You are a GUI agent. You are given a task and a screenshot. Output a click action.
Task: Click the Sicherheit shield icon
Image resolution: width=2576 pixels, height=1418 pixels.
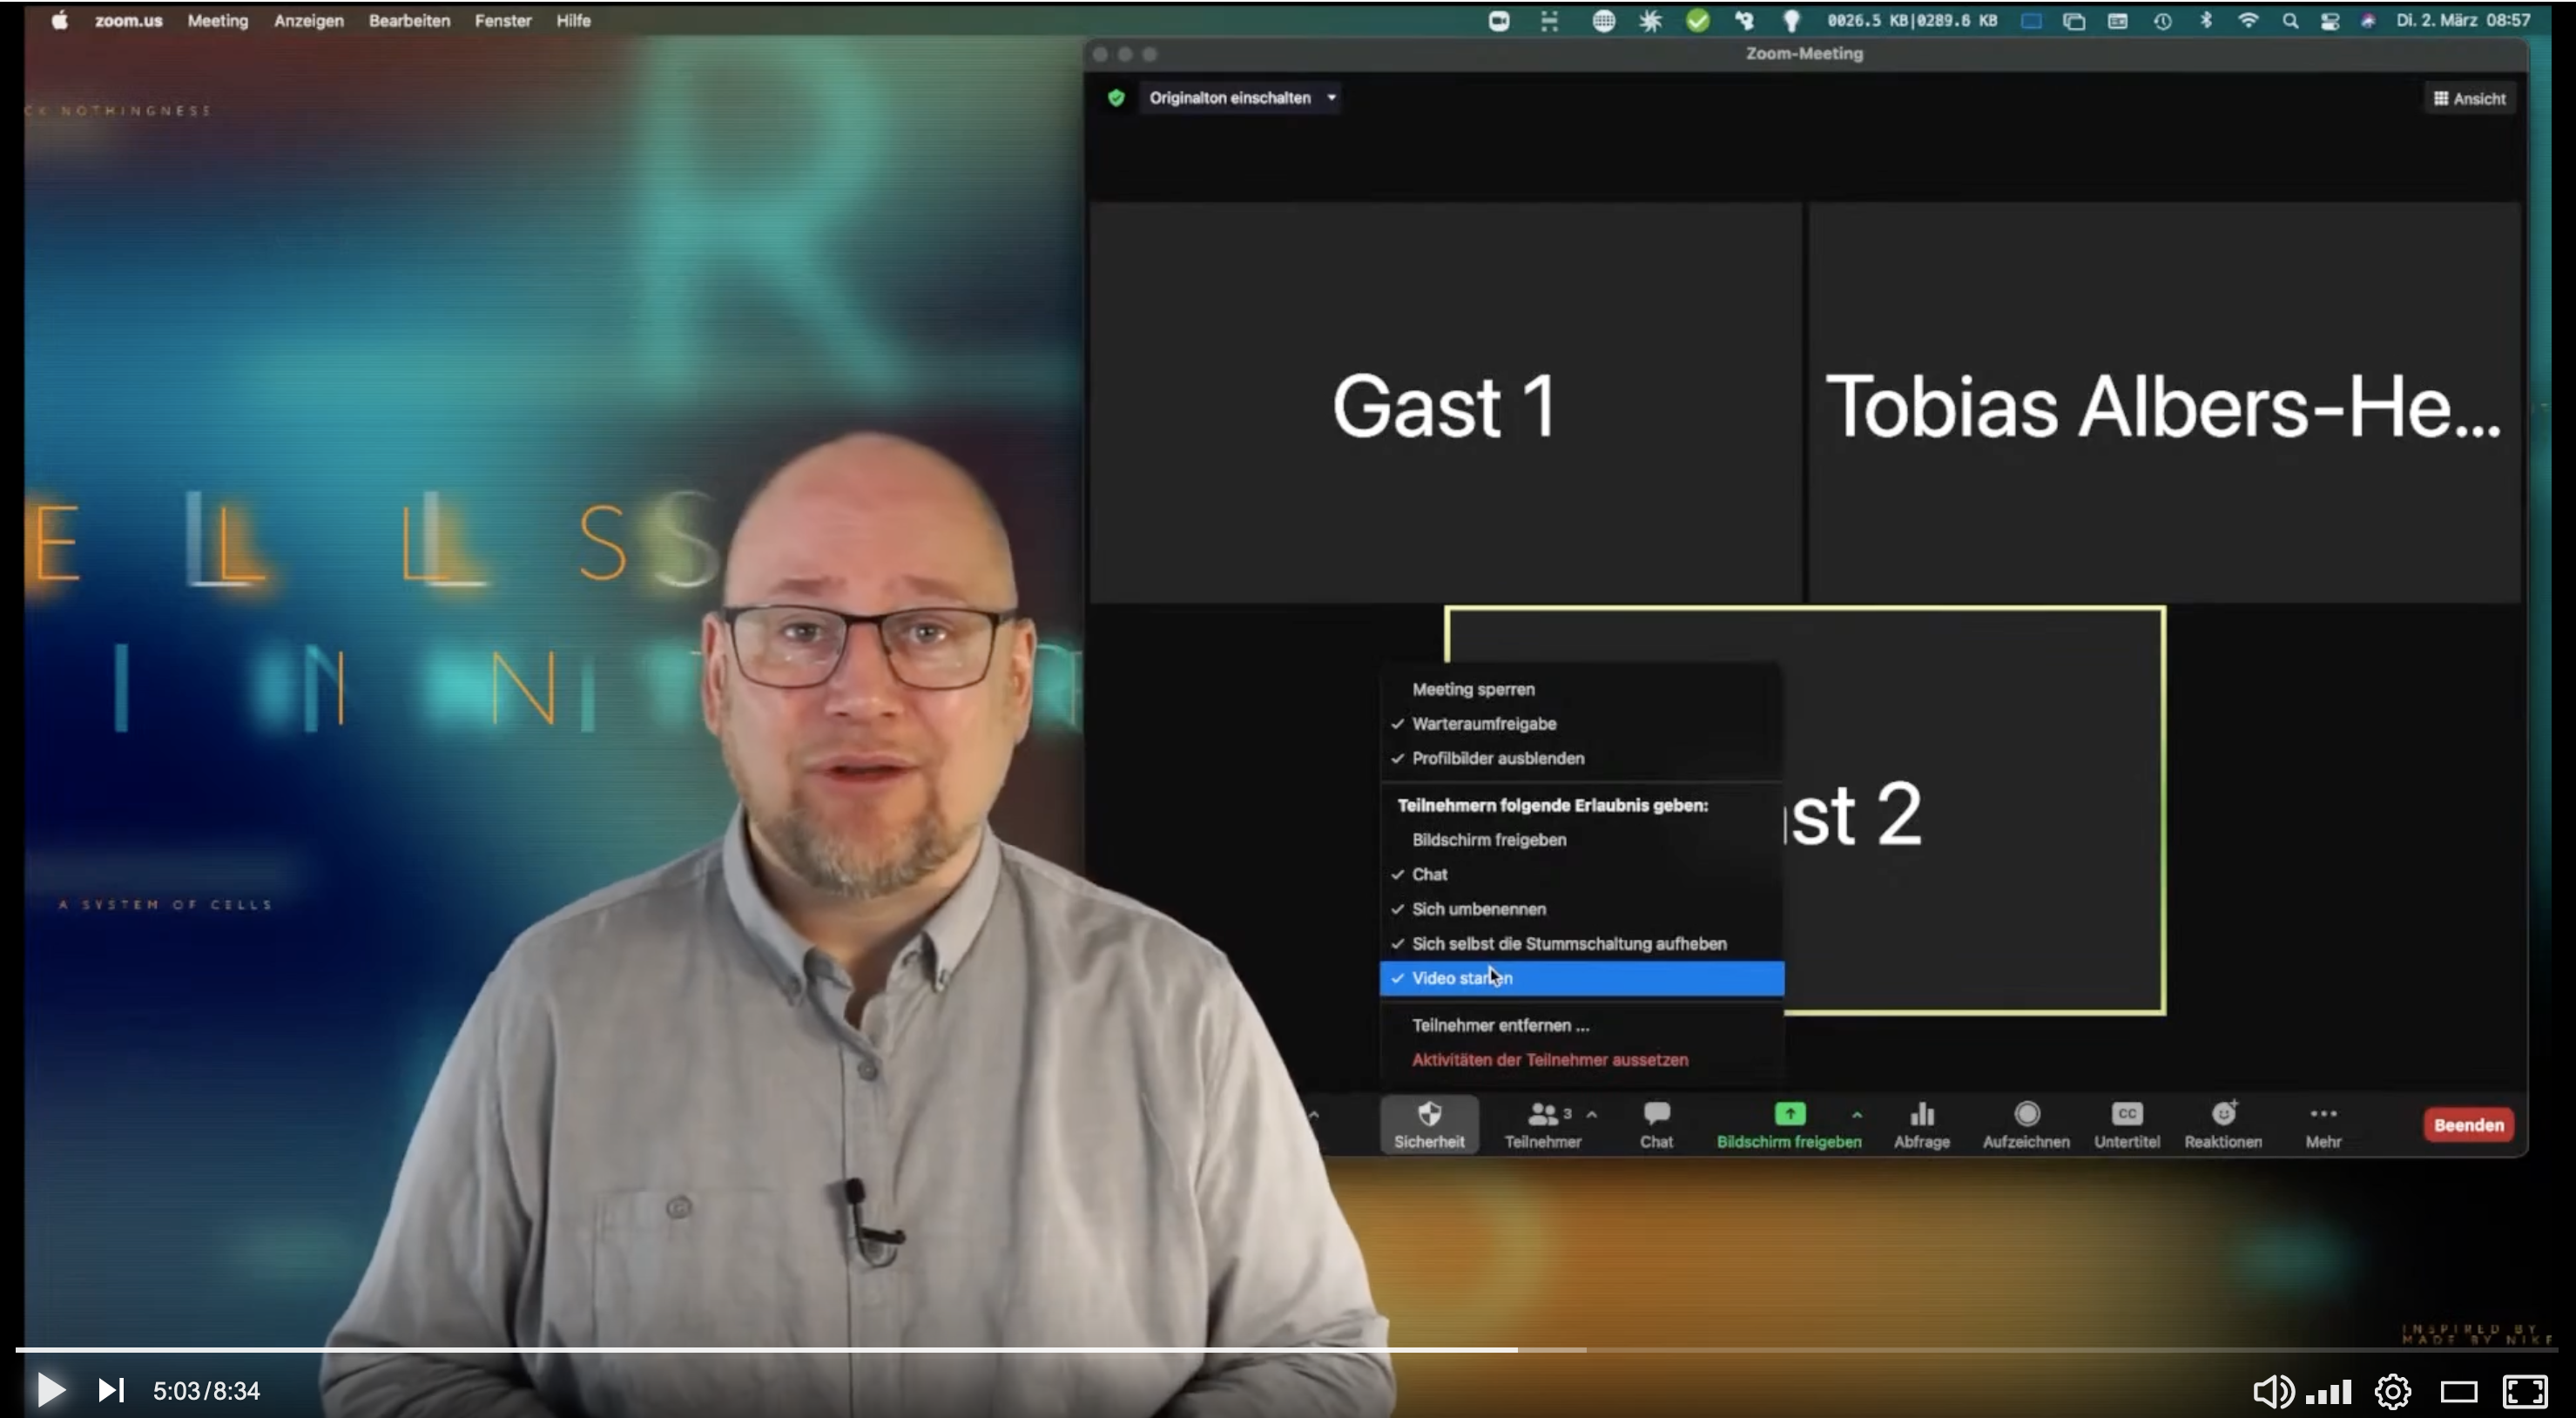[1429, 1114]
